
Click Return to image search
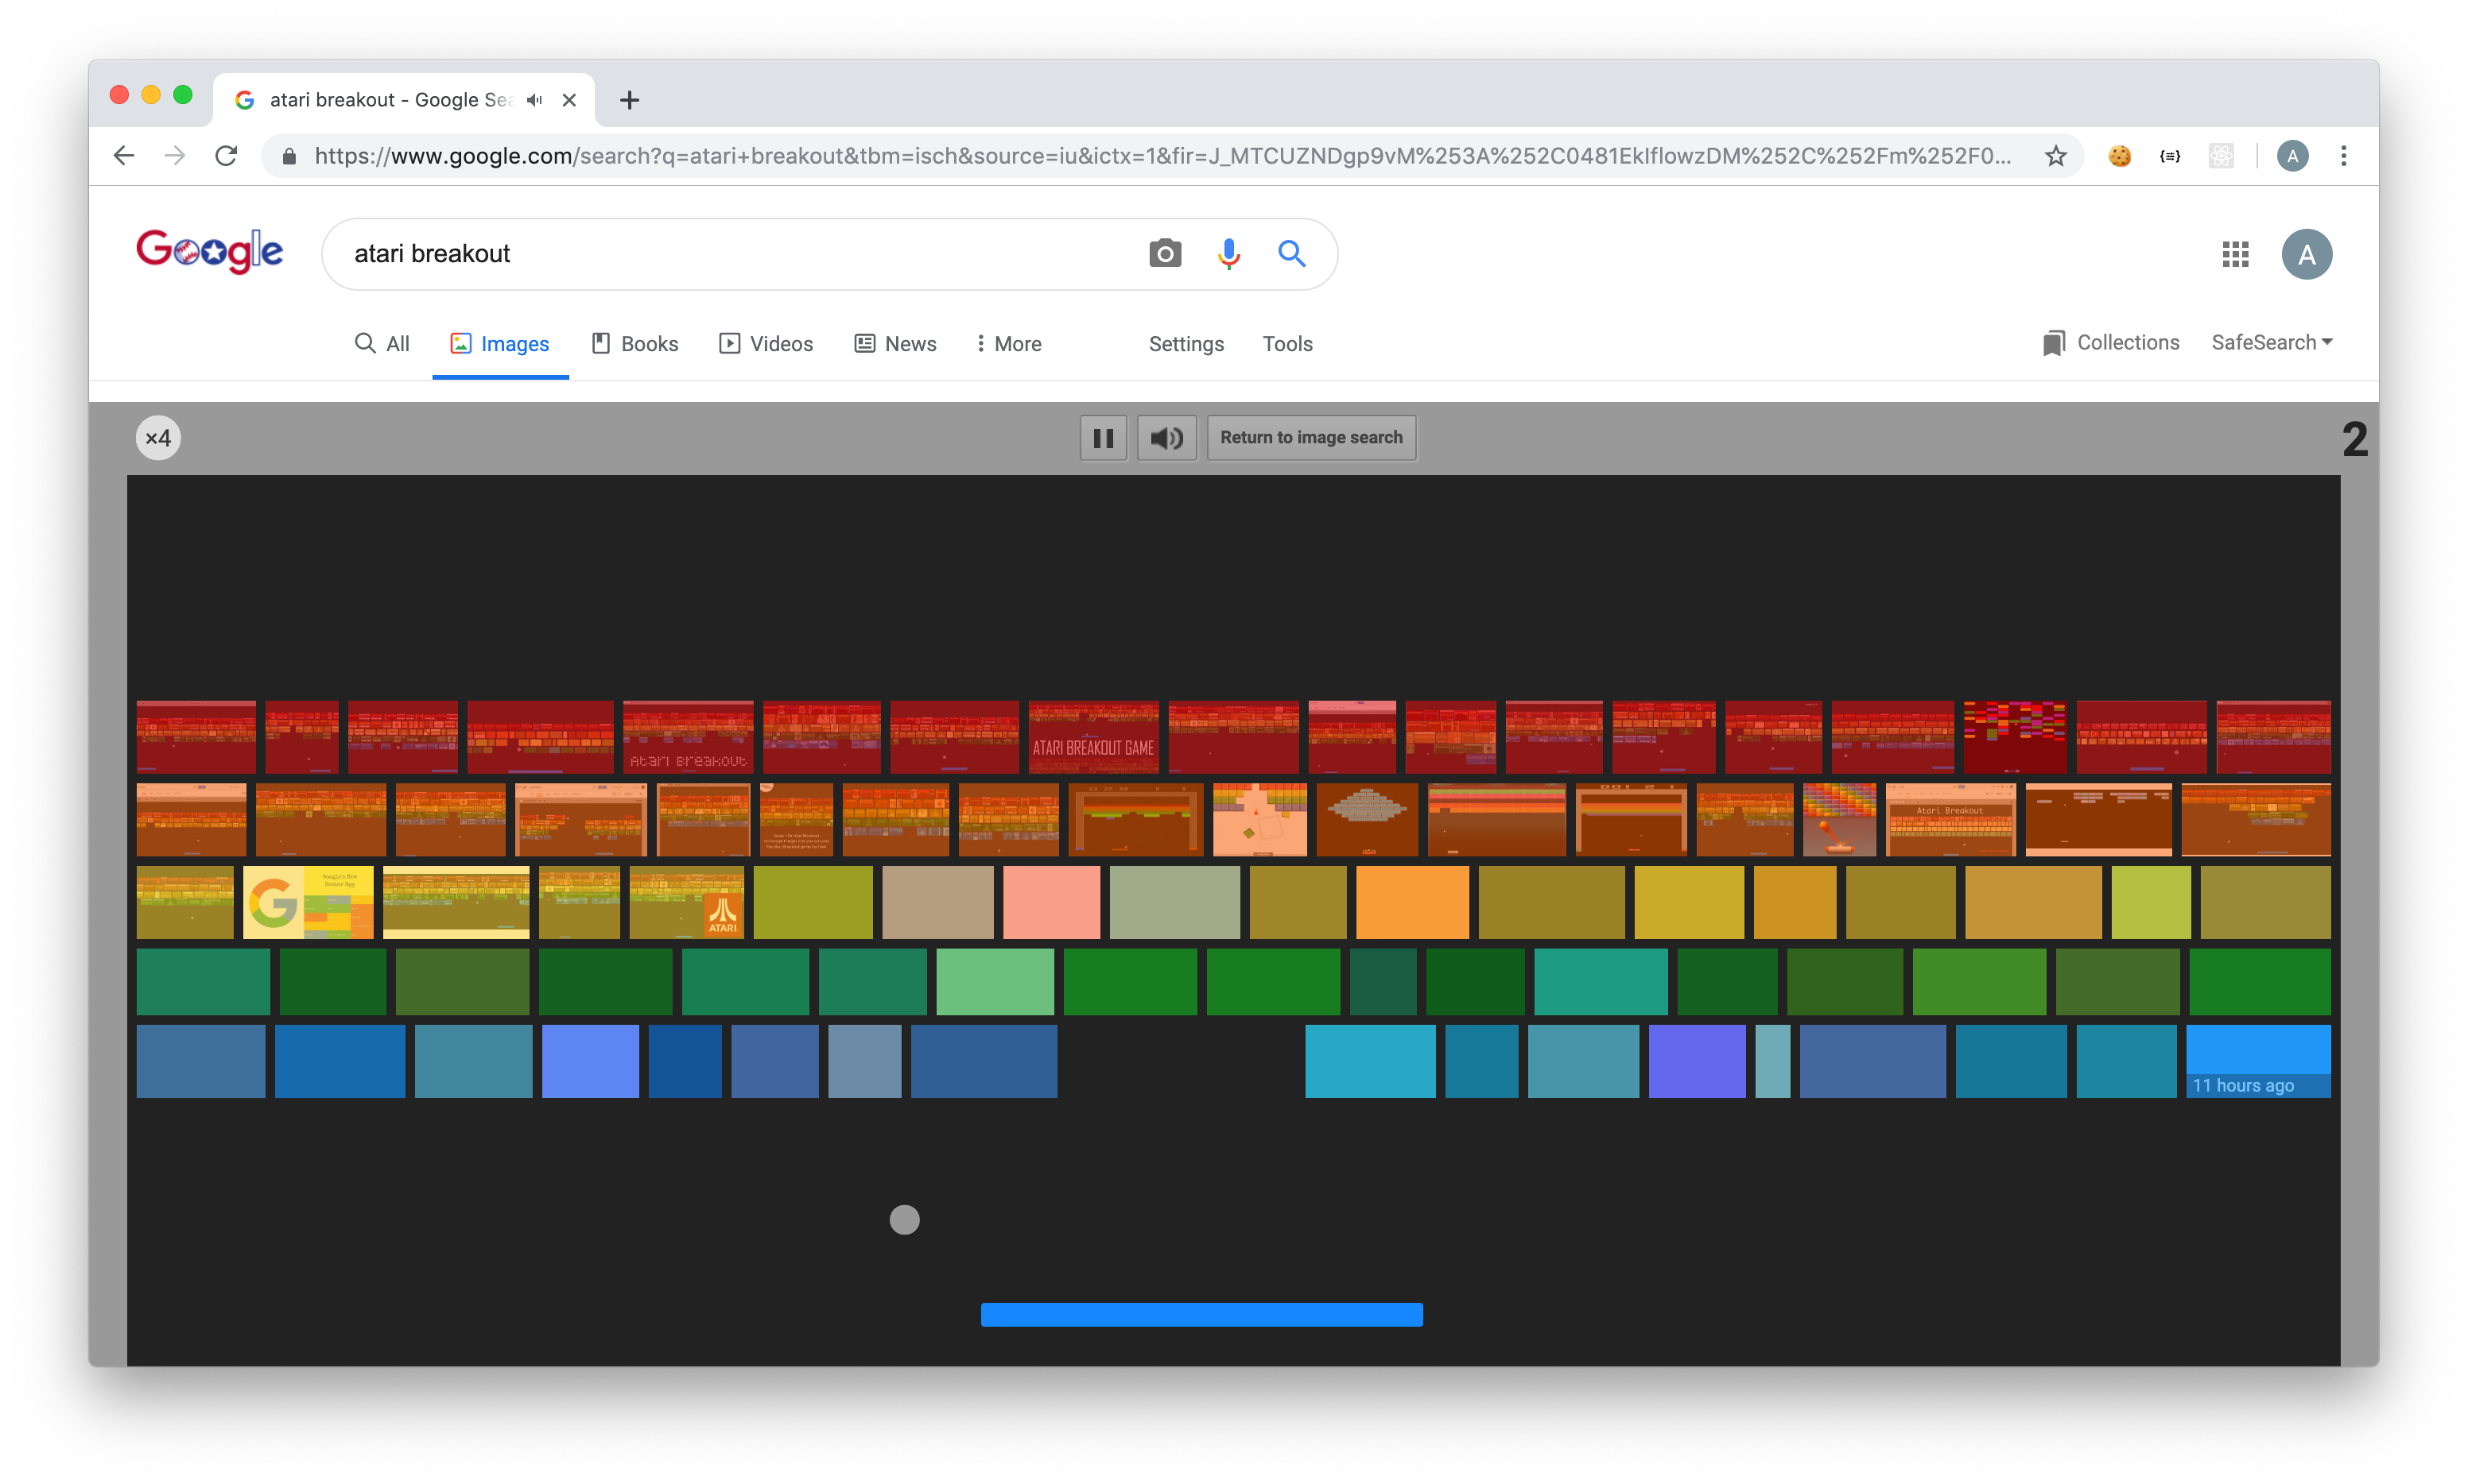click(x=1311, y=438)
